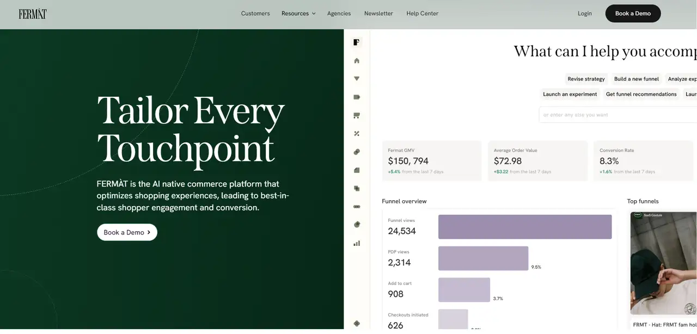697x334 pixels.
Task: Click the 'Top funnels' heading
Action: click(643, 201)
